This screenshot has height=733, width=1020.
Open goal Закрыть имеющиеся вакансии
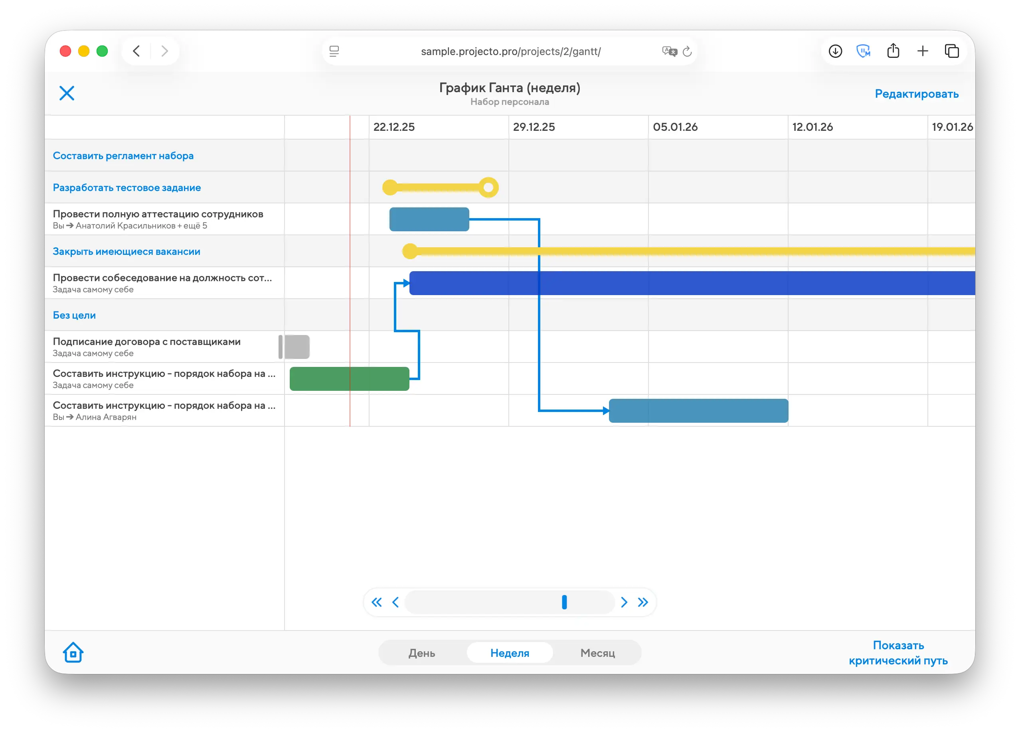[127, 251]
